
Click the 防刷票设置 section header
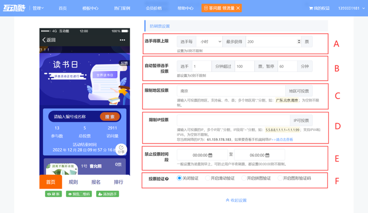click(x=236, y=26)
